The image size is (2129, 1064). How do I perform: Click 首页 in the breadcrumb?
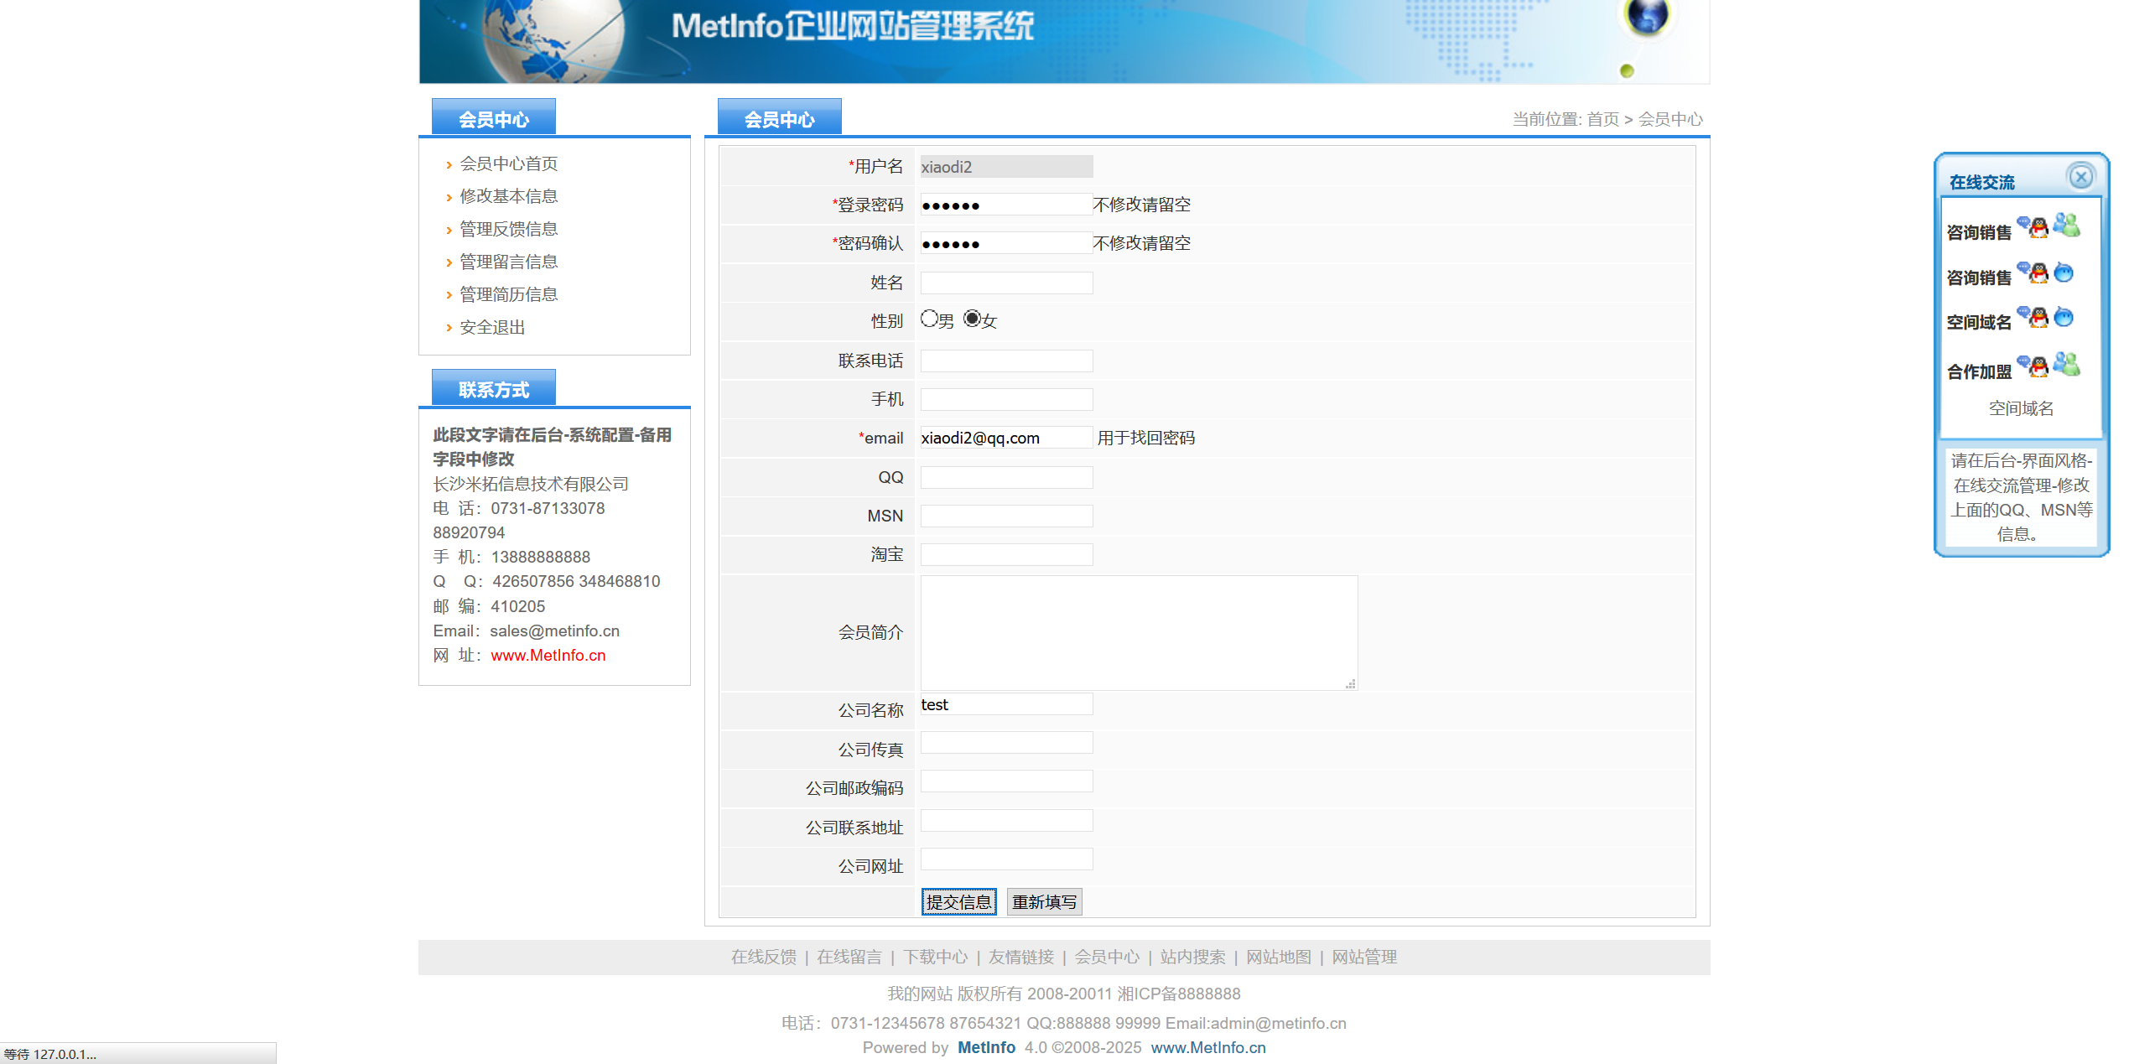[1602, 120]
